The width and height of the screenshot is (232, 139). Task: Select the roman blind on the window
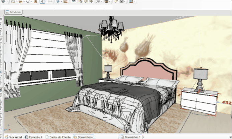coord(47,52)
